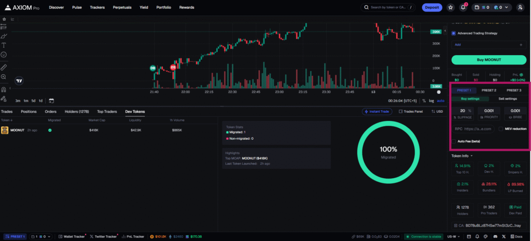Viewport: 531px width, 241px height.
Task: Click the DS marker on chart
Action: click(x=173, y=67)
